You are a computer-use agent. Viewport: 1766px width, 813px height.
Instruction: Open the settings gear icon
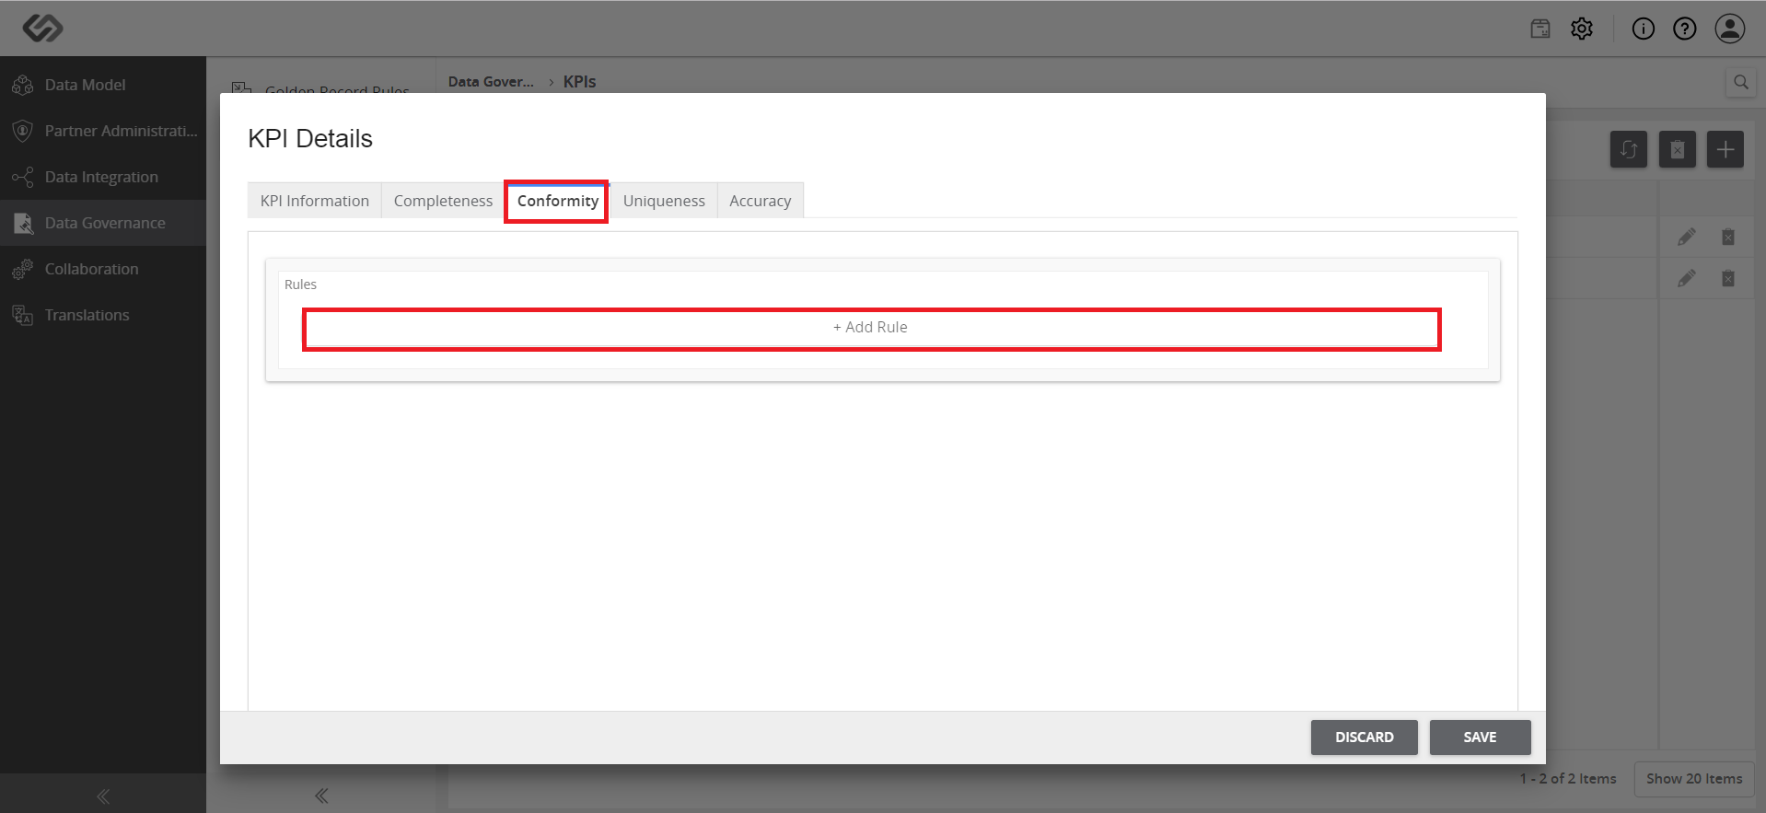(1582, 29)
